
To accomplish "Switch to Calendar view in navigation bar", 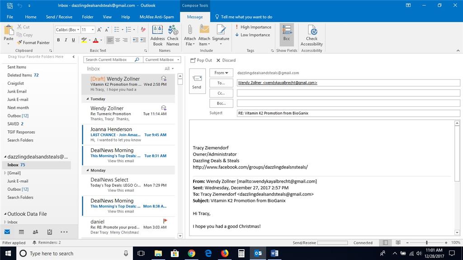I will point(21,232).
